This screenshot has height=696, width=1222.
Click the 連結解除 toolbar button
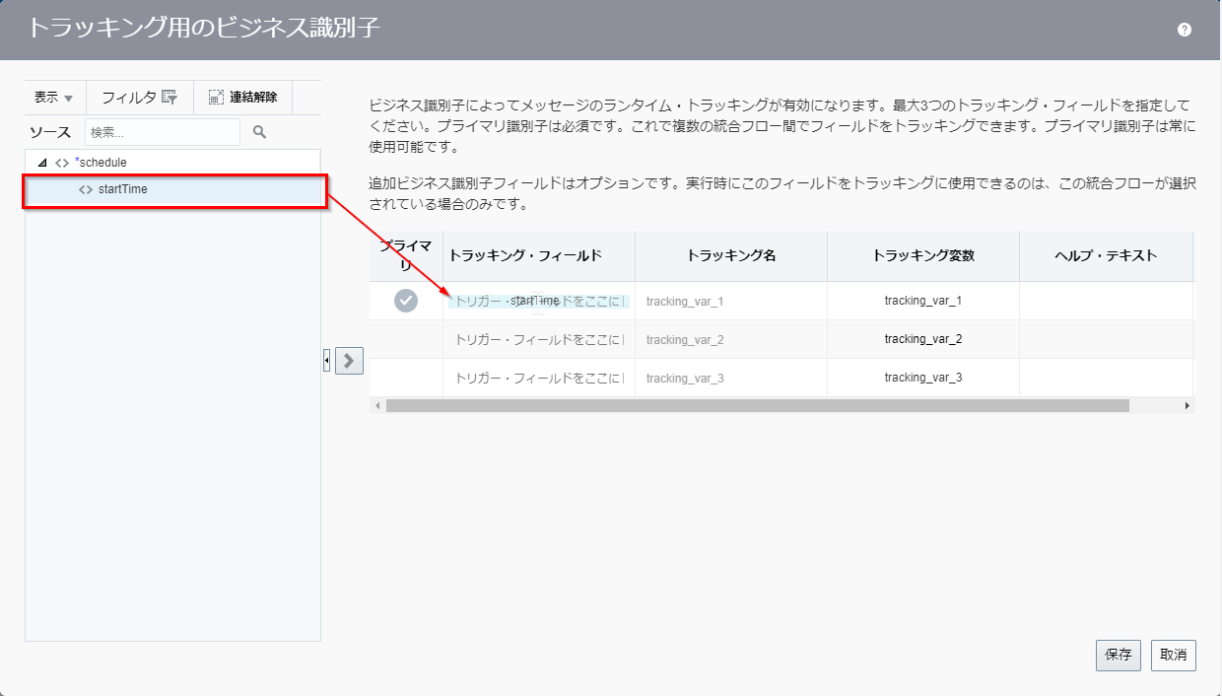[243, 98]
